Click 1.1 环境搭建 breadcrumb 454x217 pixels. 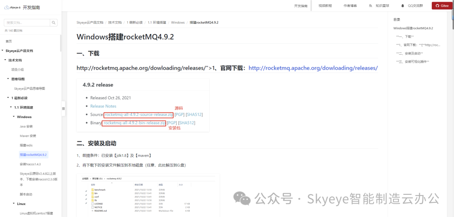157,22
